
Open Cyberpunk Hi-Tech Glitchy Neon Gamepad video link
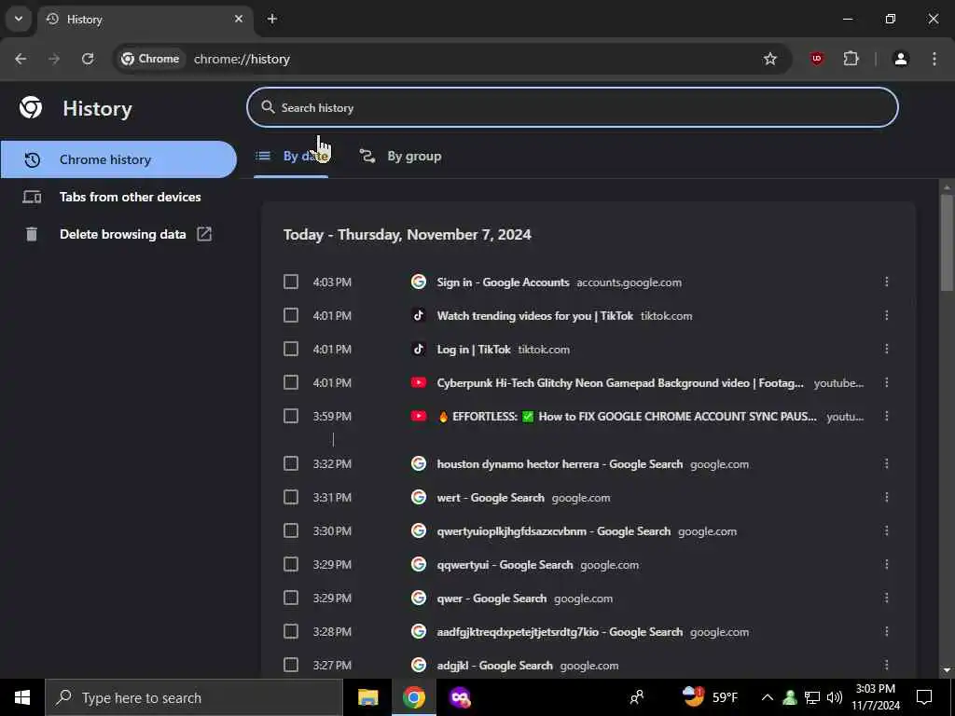pos(620,383)
